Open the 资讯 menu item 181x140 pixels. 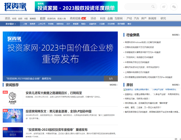coord(8,18)
